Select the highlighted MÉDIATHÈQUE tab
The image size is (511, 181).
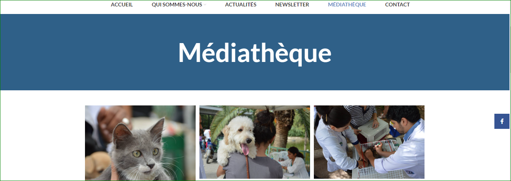click(347, 5)
